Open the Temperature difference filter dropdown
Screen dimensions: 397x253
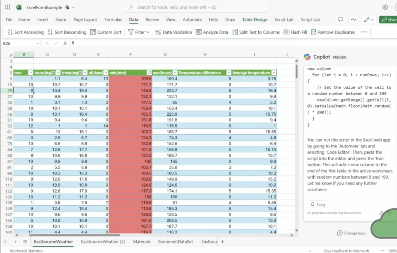(229, 73)
